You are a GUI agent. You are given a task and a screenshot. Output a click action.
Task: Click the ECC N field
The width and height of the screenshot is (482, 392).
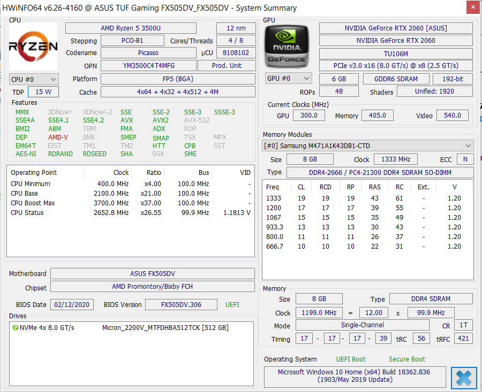pyautogui.click(x=465, y=159)
